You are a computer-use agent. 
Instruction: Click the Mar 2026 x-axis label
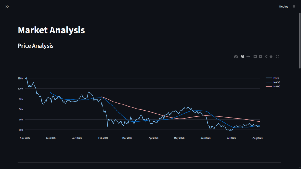click(127, 138)
